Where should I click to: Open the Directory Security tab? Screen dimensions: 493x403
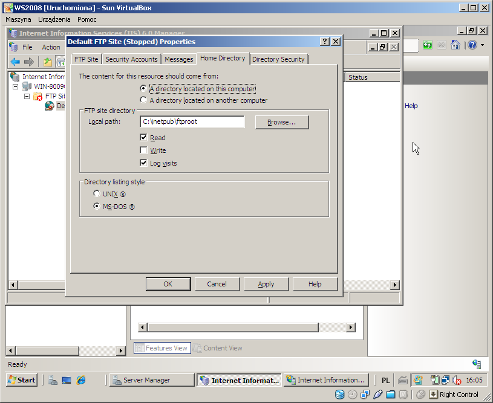point(279,59)
